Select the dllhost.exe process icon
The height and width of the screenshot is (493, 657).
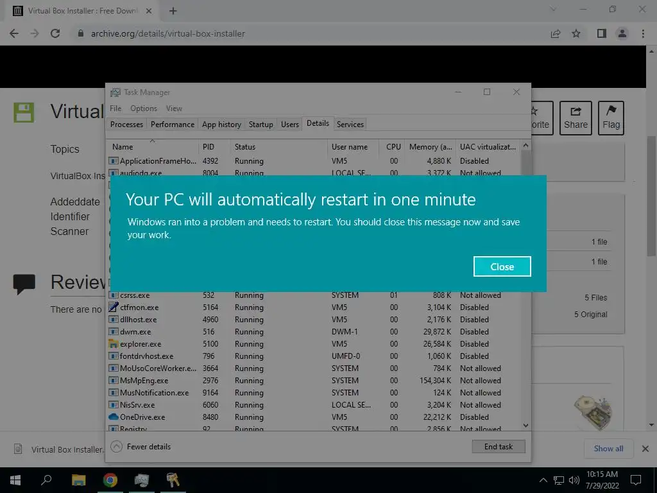(113, 319)
